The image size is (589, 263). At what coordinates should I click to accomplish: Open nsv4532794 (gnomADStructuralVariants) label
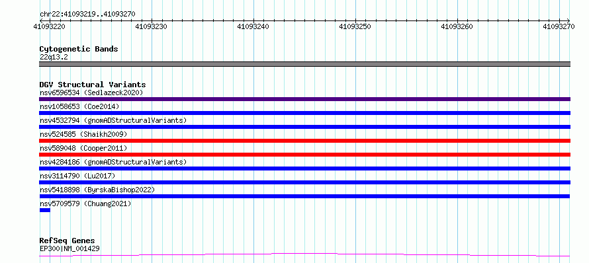coord(113,120)
